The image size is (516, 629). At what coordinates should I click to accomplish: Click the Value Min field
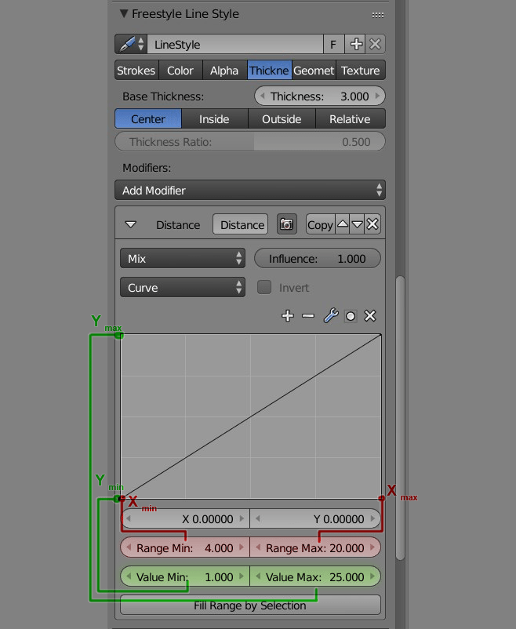point(185,576)
